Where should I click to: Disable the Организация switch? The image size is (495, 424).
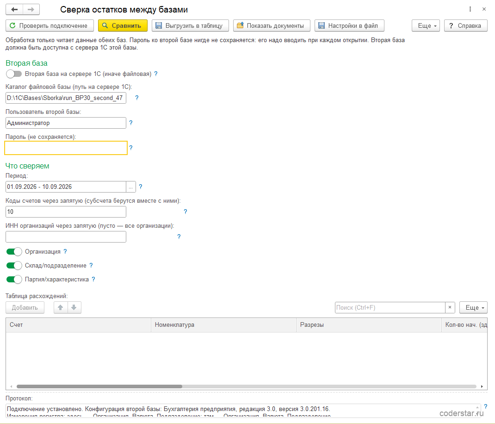pos(14,251)
